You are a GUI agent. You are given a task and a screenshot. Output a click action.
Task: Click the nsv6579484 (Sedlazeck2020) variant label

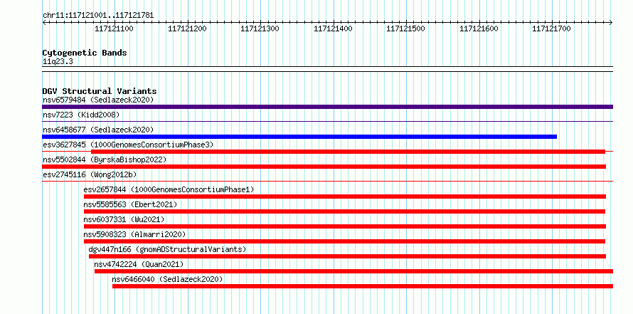click(x=98, y=100)
